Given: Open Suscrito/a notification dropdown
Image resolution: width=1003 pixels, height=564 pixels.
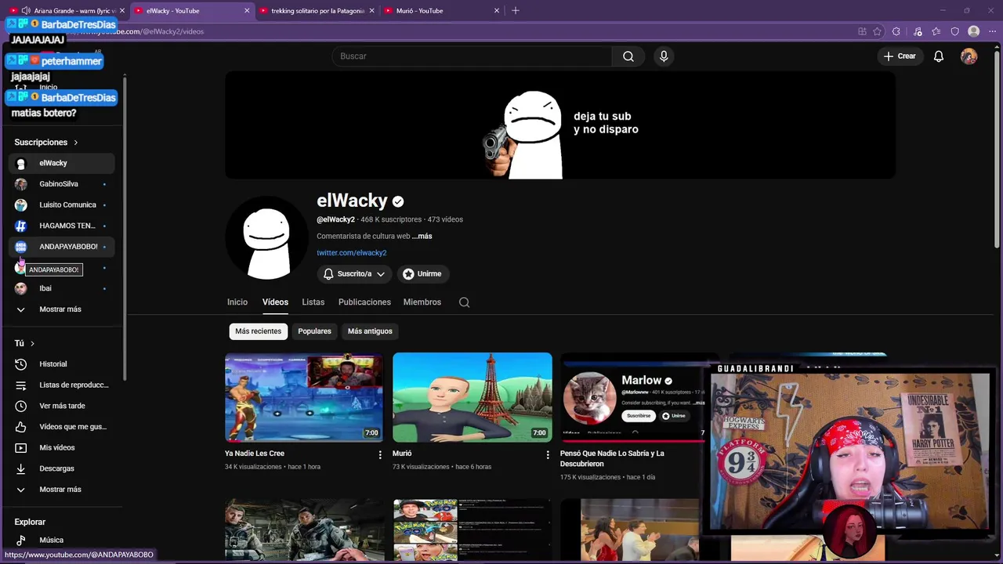Looking at the screenshot, I should coord(354,274).
